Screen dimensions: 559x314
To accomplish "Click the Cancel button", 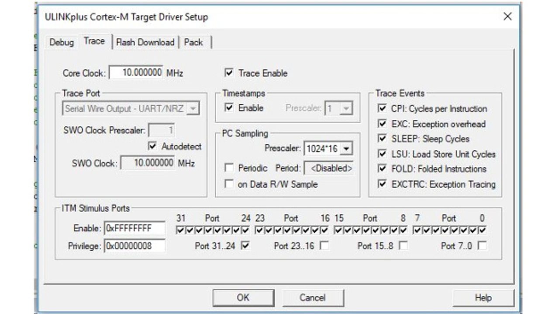I will click(x=312, y=298).
